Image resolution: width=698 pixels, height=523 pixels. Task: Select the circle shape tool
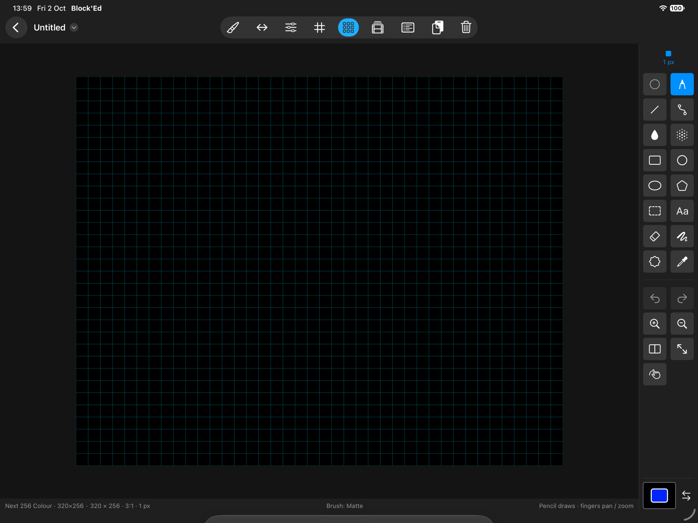tap(682, 160)
